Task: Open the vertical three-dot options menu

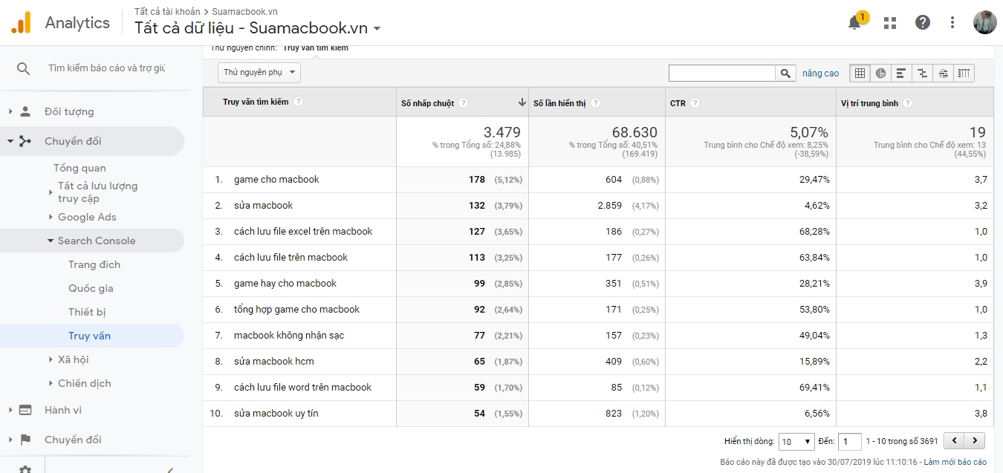Action: [952, 22]
